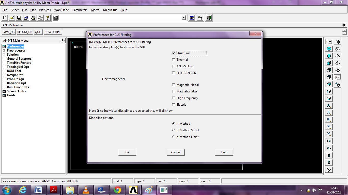Viewport: 348px width, 195px height.
Task: Select the p-Method Struct. radio button
Action: [x=173, y=130]
